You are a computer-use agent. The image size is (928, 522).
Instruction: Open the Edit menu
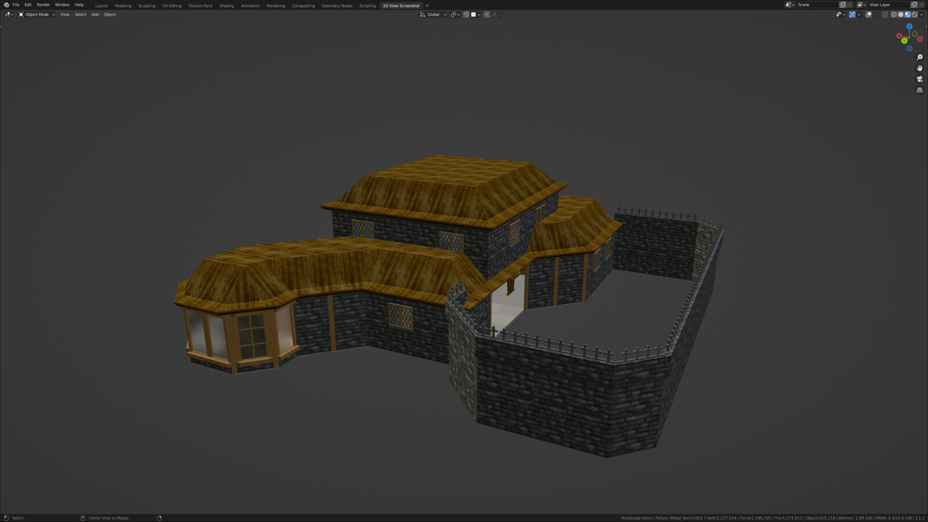coord(28,5)
